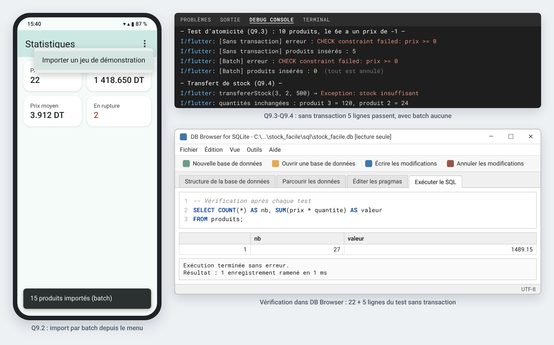The width and height of the screenshot is (554, 345).
Task: Switch to Structure de la base de données tab
Action: tap(227, 181)
